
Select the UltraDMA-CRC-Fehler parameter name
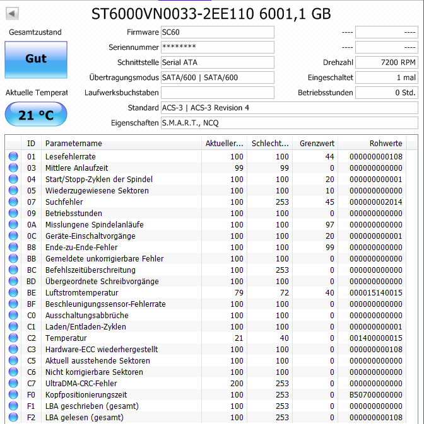point(81,384)
